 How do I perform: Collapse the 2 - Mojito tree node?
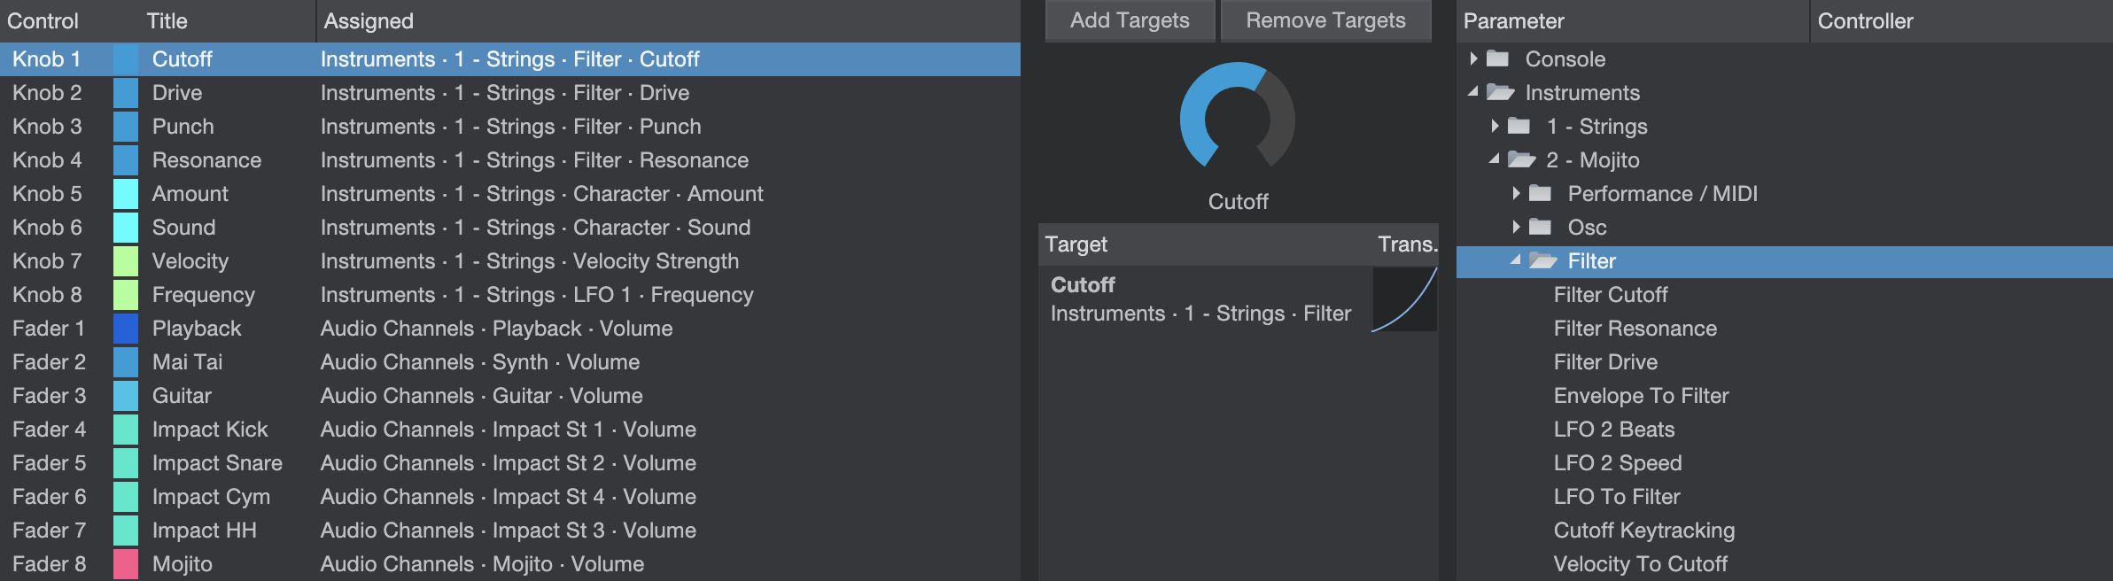point(1494,159)
